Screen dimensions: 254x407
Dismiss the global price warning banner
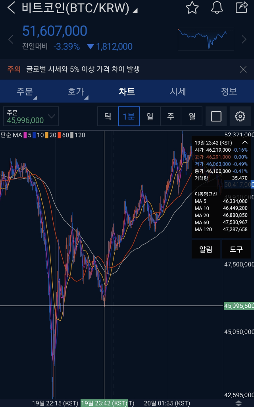coord(243,69)
